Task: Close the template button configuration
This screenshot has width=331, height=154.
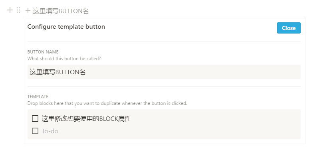Action: click(289, 28)
